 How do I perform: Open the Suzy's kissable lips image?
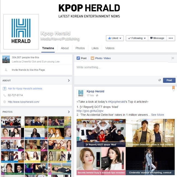(x=101, y=161)
